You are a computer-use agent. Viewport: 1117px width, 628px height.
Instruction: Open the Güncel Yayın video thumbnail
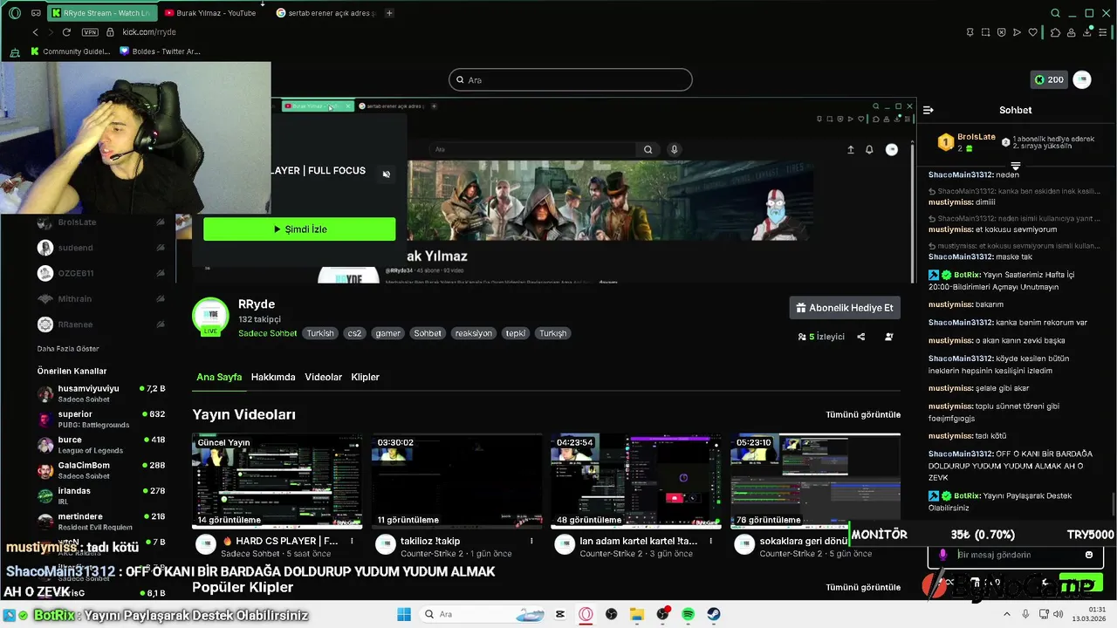click(278, 481)
